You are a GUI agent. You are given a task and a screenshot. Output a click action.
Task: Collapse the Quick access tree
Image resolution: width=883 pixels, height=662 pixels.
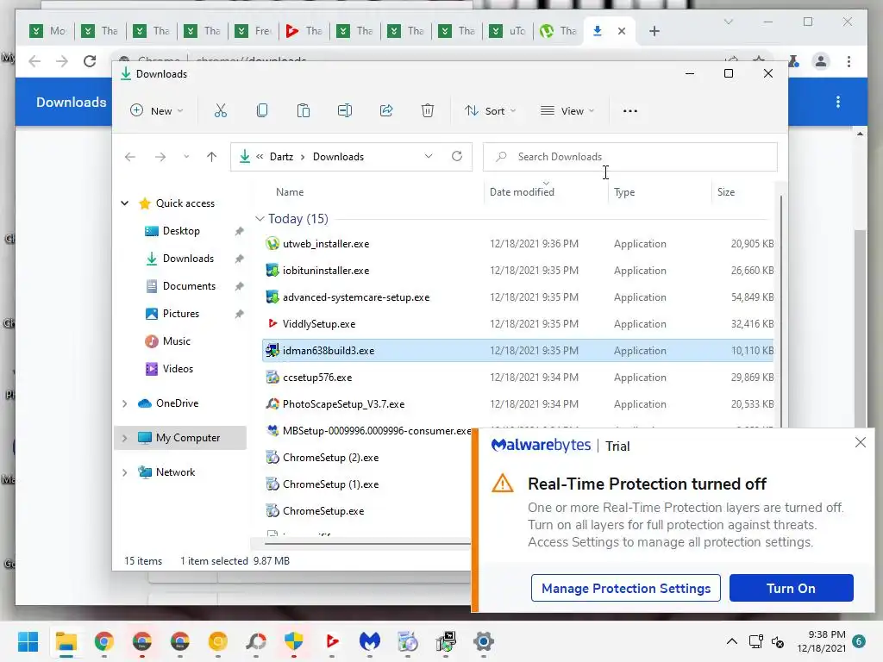[124, 203]
